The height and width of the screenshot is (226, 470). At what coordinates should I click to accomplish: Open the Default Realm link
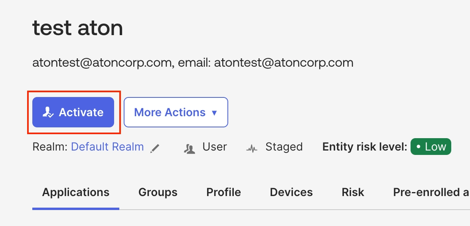[x=107, y=147]
